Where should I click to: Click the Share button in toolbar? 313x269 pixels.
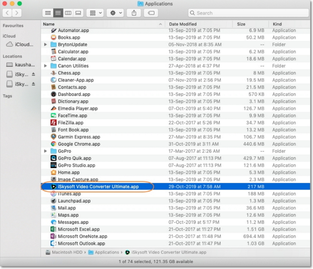tap(134, 13)
